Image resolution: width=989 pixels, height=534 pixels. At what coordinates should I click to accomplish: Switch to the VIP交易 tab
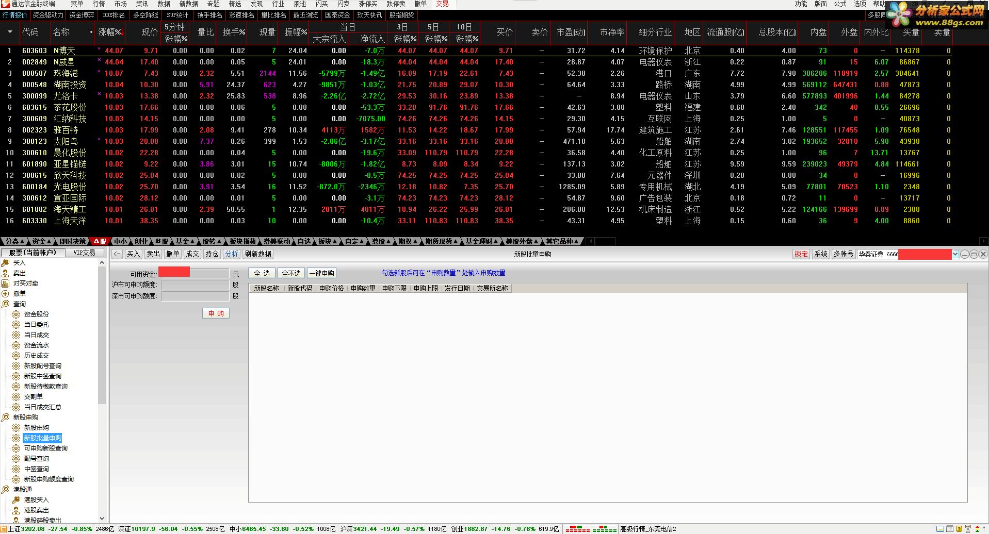point(85,253)
